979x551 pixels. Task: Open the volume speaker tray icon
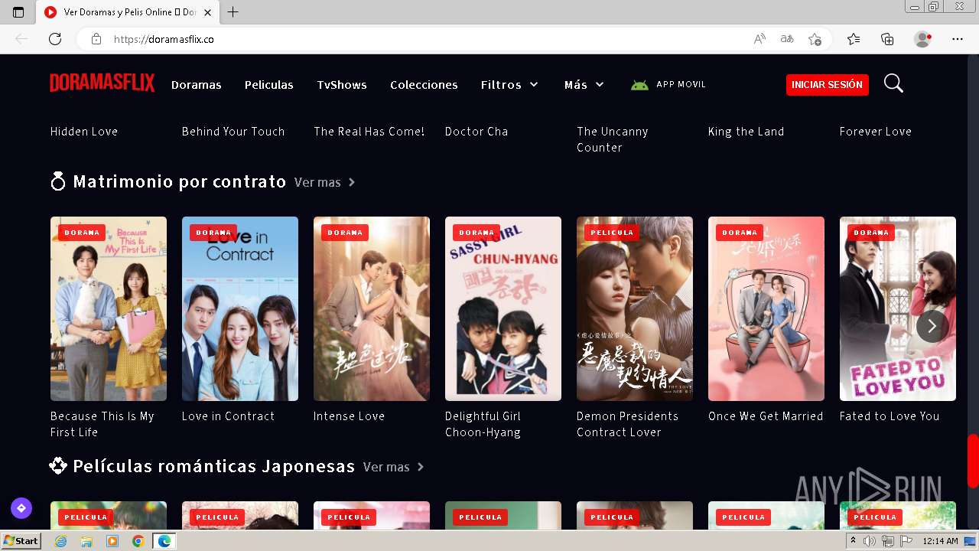870,541
